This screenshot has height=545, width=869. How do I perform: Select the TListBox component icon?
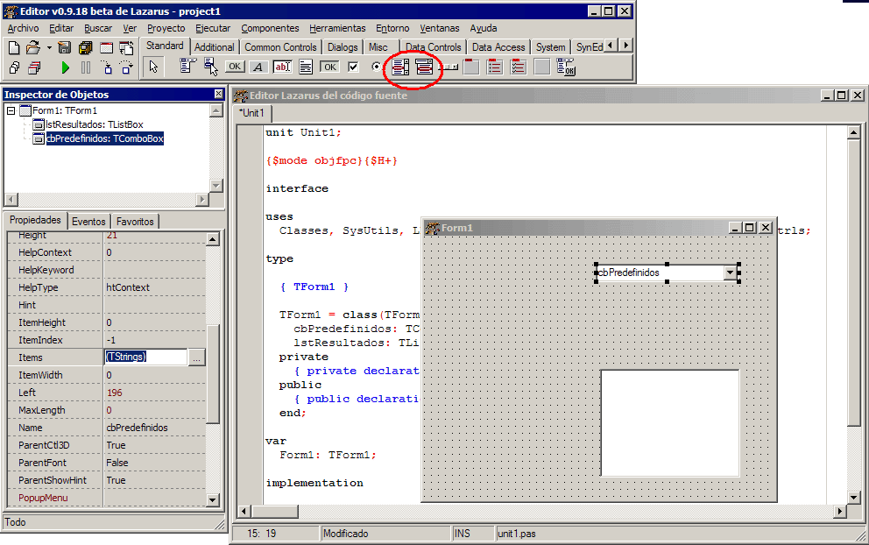[400, 67]
